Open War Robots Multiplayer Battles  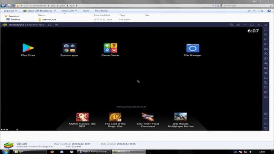point(181,120)
